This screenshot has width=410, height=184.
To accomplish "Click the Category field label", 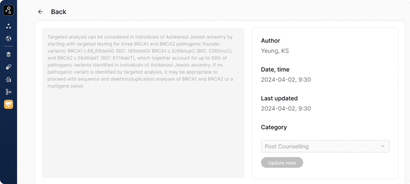I will point(274,127).
